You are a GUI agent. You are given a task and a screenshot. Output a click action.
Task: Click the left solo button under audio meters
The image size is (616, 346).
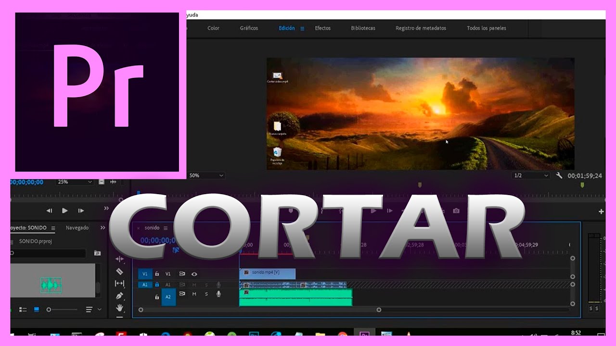pyautogui.click(x=591, y=309)
